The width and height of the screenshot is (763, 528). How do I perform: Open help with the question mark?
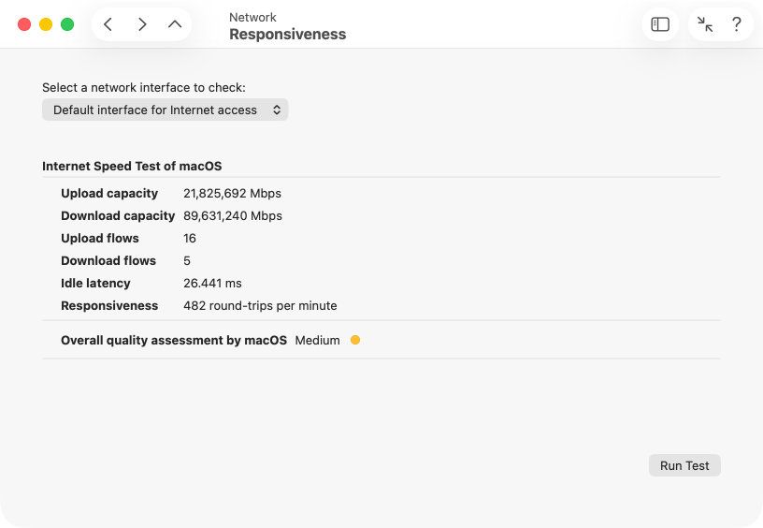736,24
